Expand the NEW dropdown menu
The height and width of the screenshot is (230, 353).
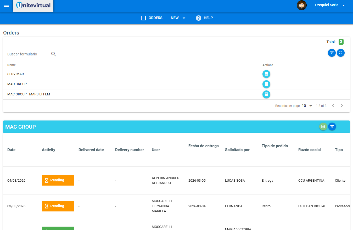[178, 18]
